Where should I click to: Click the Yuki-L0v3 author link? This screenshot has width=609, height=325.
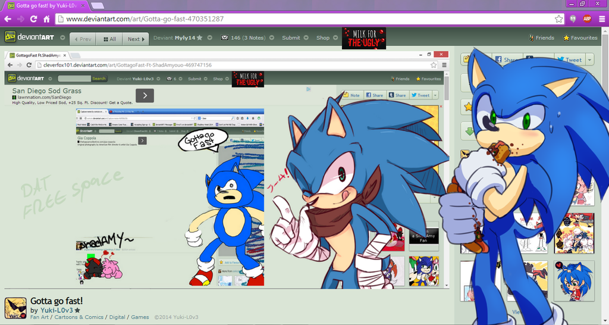click(56, 310)
